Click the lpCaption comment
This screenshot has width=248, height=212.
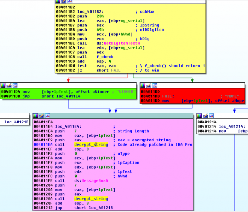tap(128, 163)
